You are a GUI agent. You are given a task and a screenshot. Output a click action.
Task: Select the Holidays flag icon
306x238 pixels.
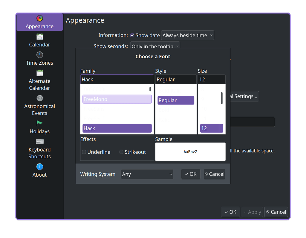point(39,123)
